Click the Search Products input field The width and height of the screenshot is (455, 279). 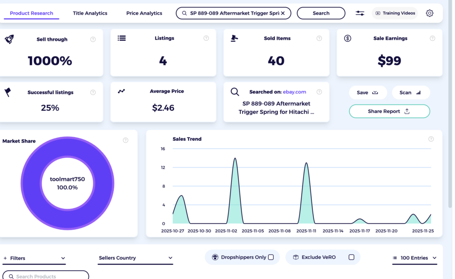coord(45,275)
